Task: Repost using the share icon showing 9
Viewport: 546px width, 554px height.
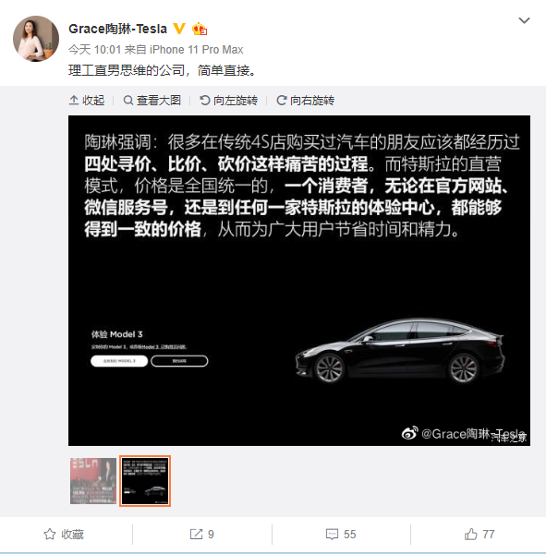Action: click(x=202, y=535)
